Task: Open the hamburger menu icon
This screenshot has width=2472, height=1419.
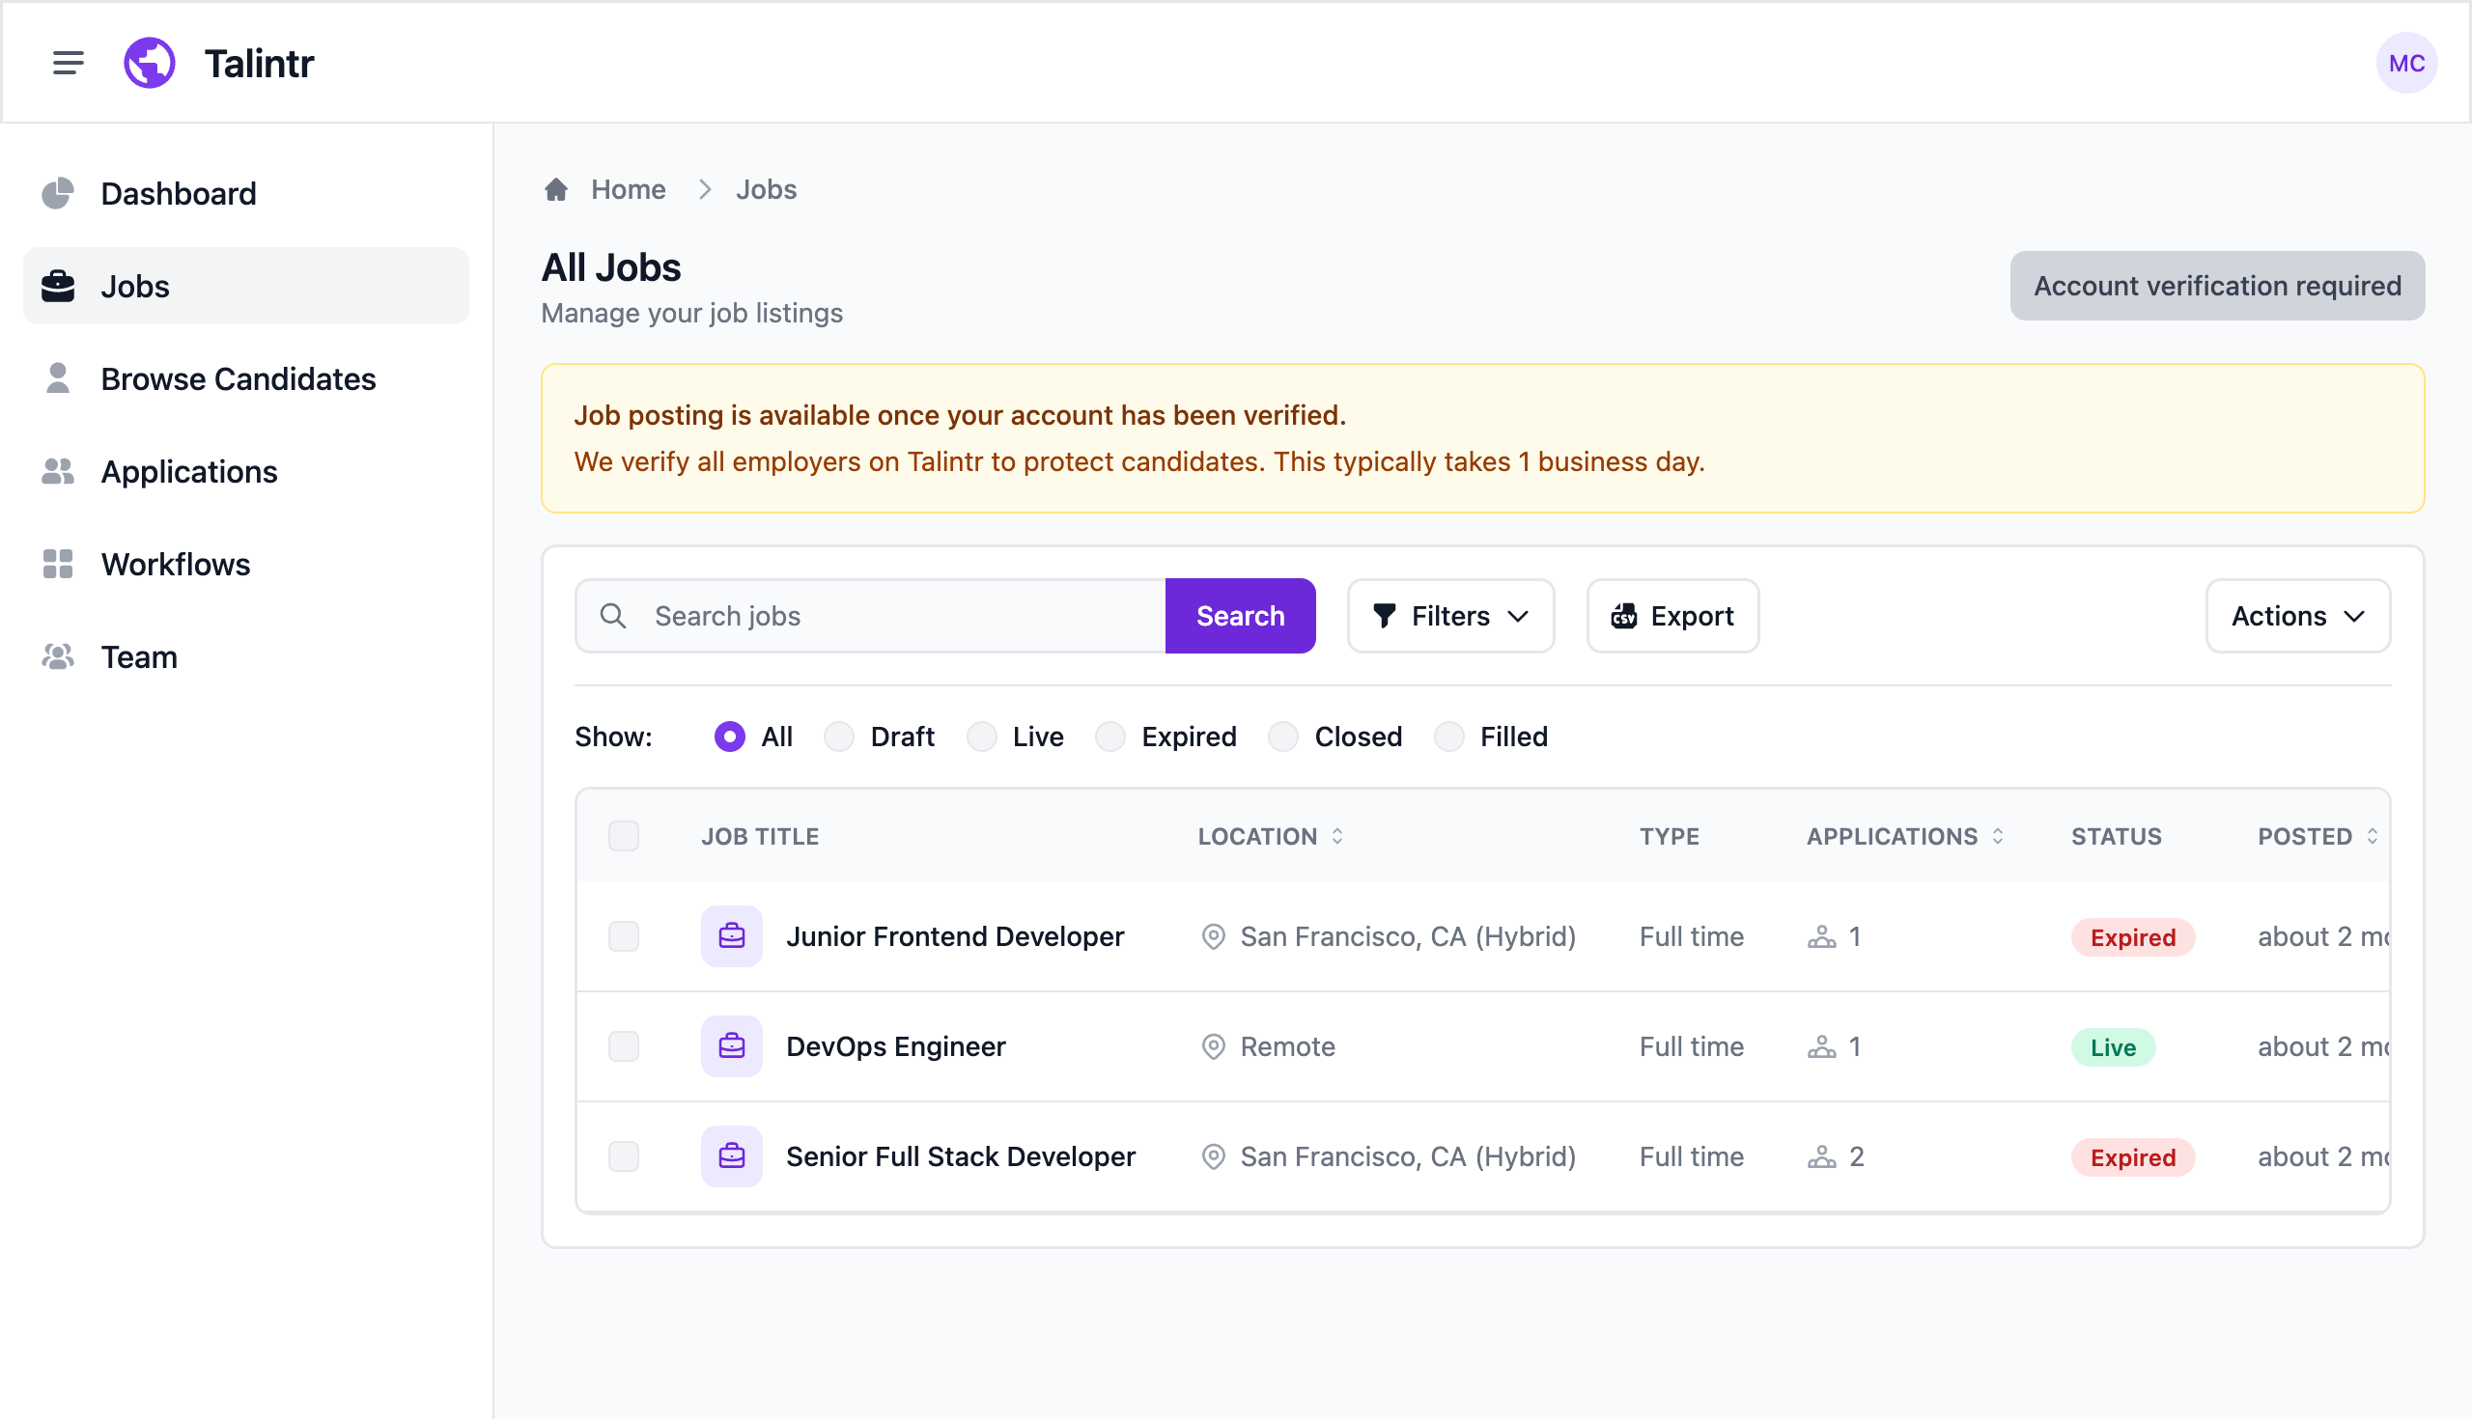Action: (68, 62)
